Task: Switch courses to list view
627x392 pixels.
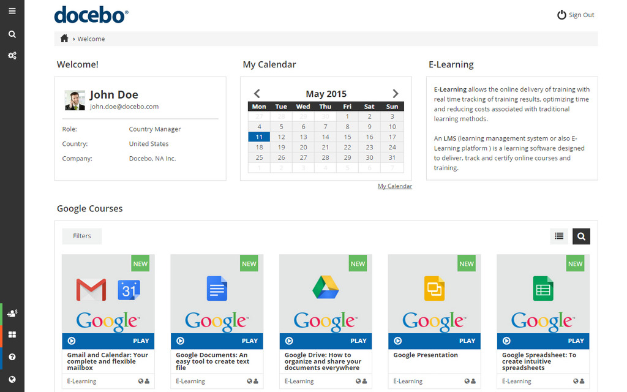Action: click(x=559, y=236)
